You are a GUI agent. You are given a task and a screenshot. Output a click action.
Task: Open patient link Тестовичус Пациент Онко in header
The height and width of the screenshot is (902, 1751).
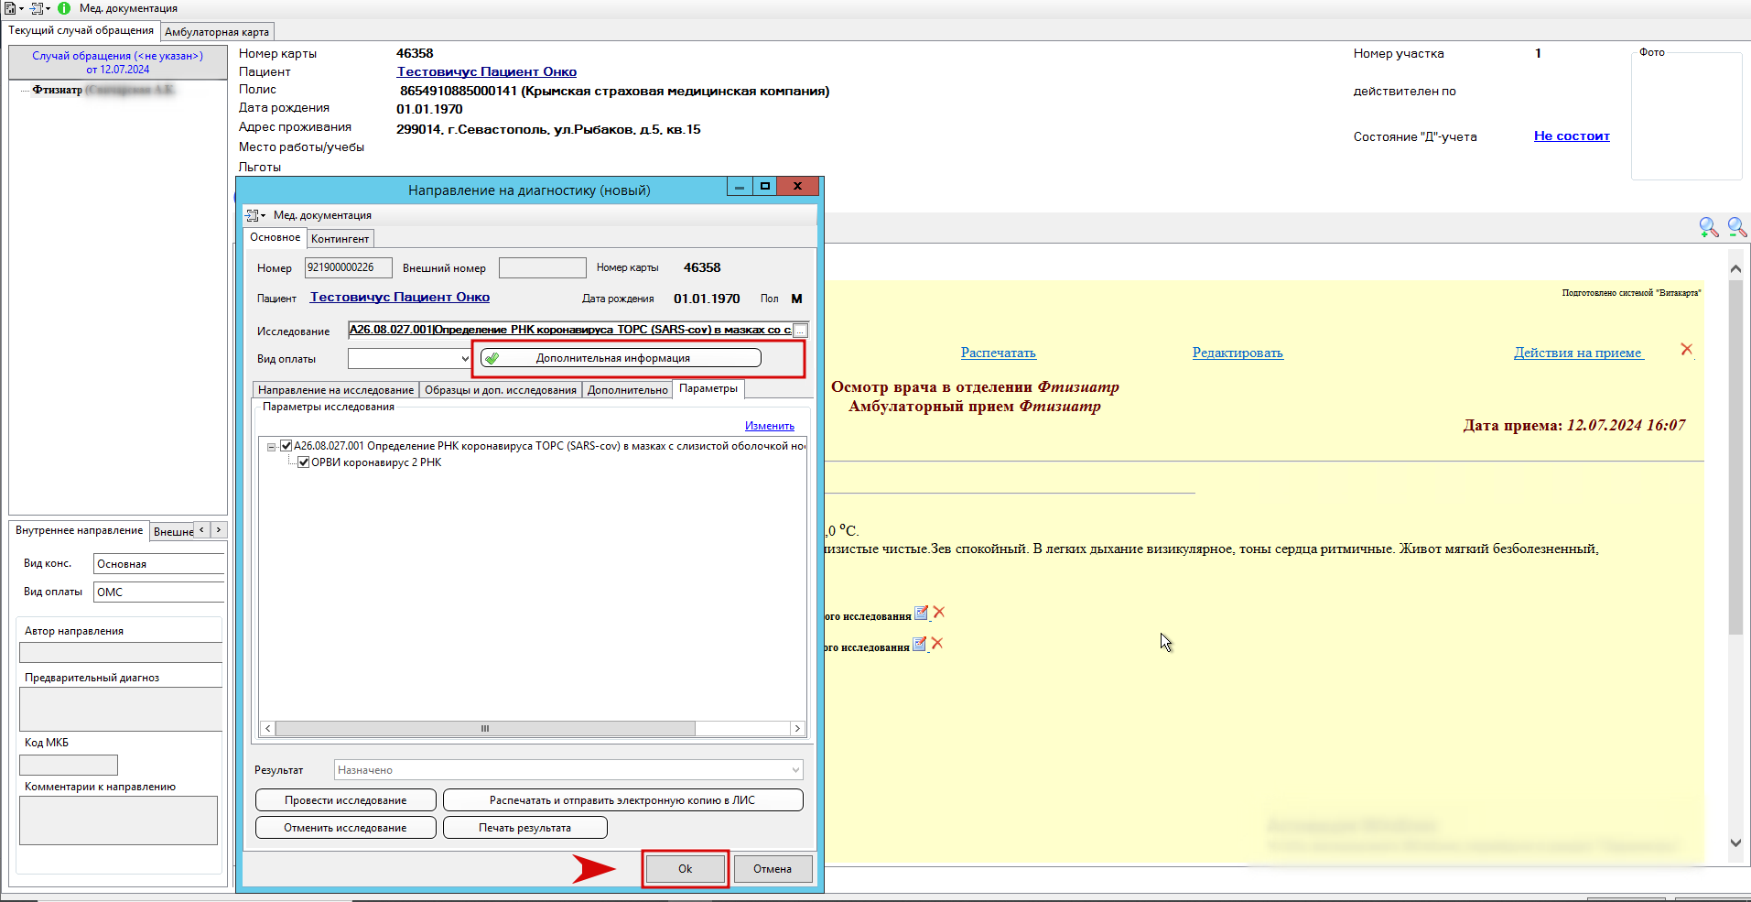pos(487,71)
